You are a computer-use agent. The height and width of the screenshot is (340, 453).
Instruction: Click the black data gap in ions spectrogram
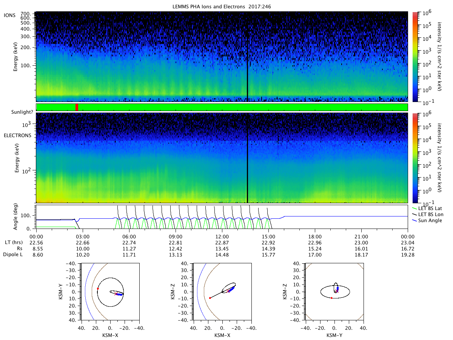(247, 57)
